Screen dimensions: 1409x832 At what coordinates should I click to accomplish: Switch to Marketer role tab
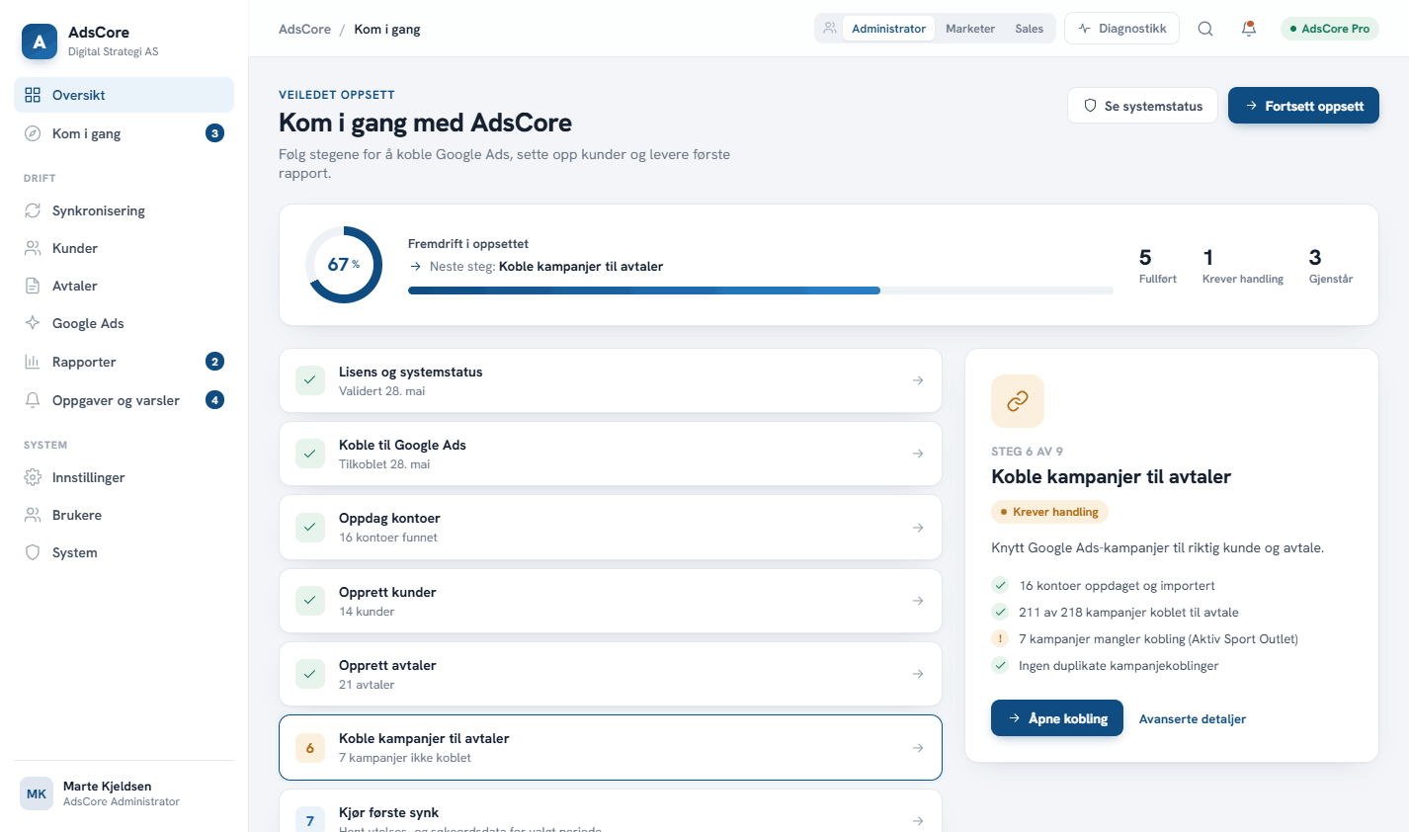click(970, 29)
